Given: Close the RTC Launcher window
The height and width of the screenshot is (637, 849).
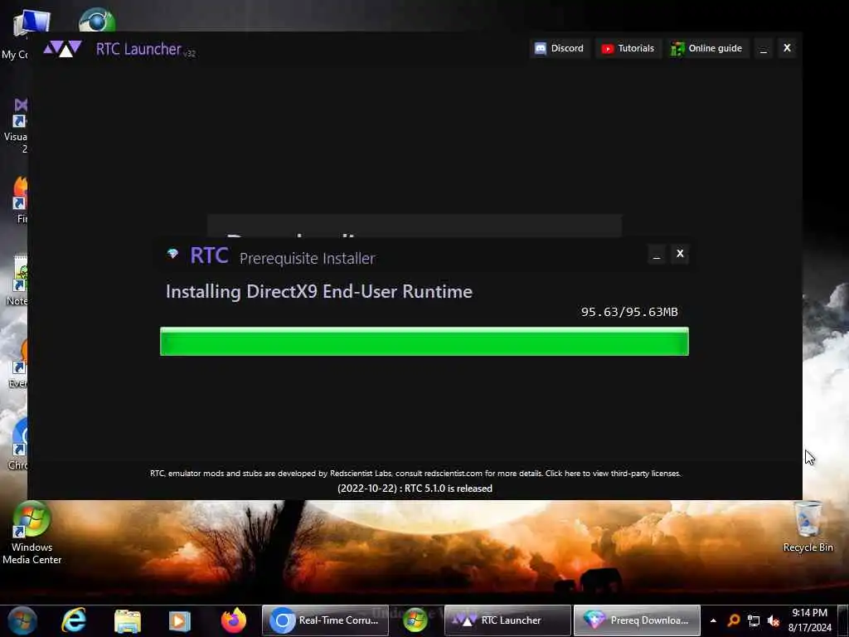Looking at the screenshot, I should click(x=788, y=48).
